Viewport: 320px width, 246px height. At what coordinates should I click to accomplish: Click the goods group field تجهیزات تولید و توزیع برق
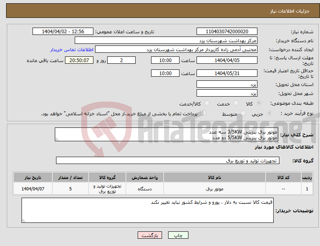point(168,160)
